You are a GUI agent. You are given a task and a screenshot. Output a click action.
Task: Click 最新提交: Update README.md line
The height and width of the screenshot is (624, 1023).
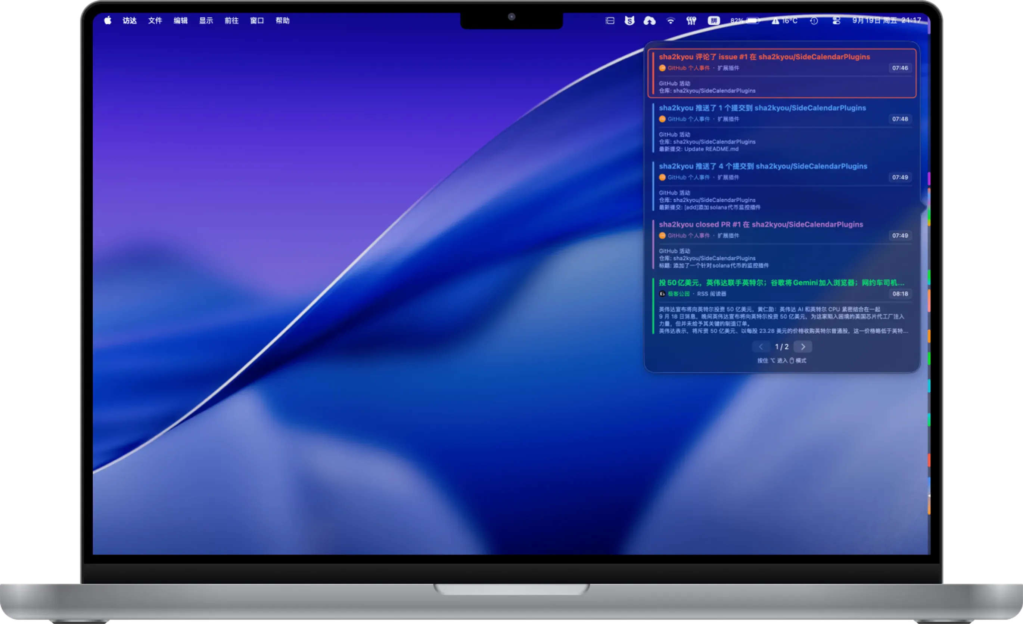(699, 149)
